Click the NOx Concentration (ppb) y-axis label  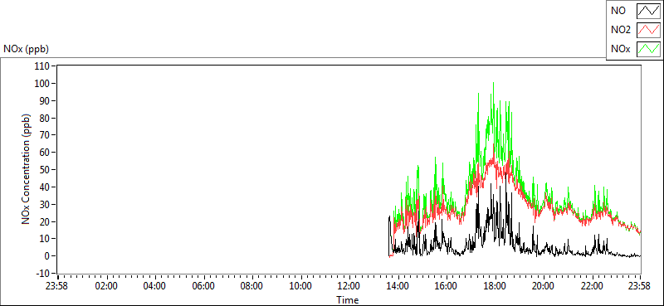click(x=27, y=169)
